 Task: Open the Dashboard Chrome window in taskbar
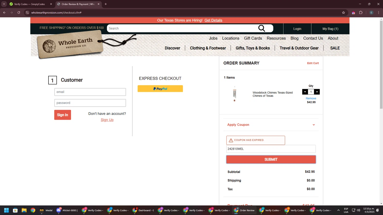pyautogui.click(x=143, y=210)
